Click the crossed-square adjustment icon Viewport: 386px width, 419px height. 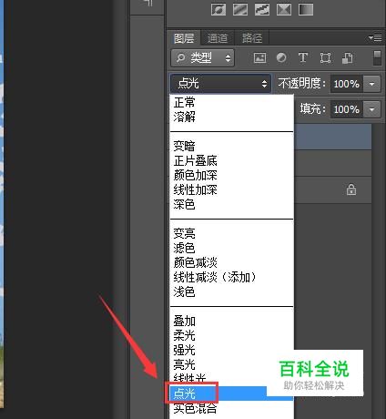[284, 9]
